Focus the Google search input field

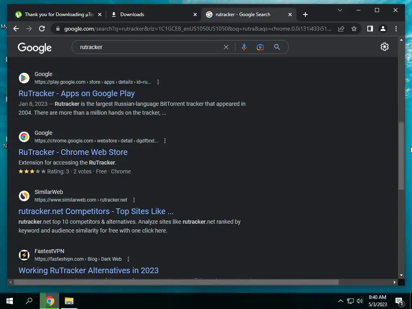150,47
